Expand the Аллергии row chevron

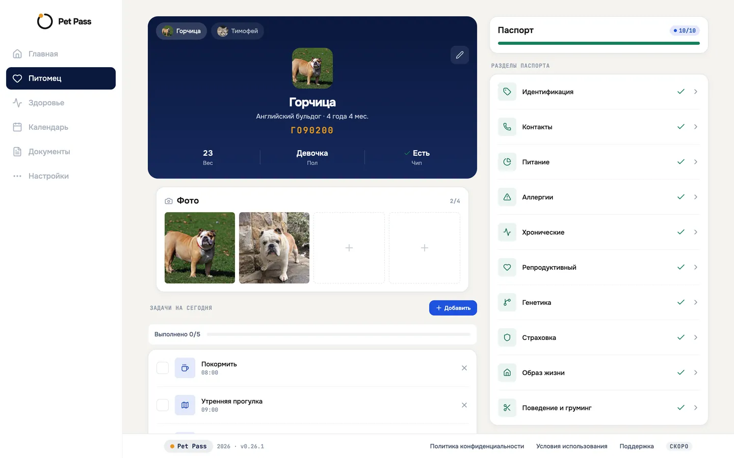pyautogui.click(x=696, y=197)
